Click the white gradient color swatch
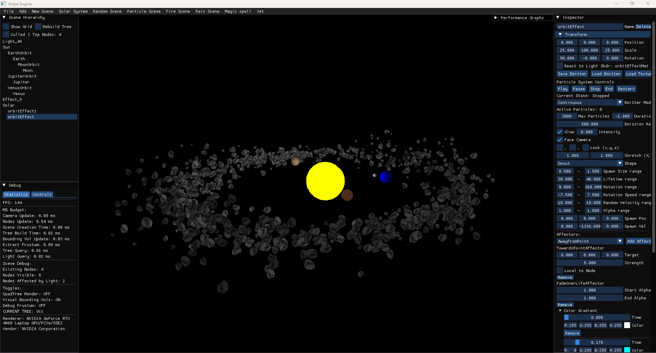 (627, 325)
